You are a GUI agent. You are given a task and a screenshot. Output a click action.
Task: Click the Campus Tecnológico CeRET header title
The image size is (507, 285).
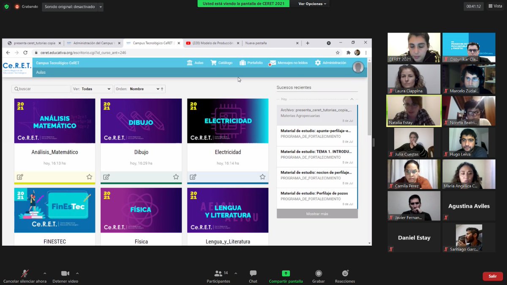coord(57,62)
